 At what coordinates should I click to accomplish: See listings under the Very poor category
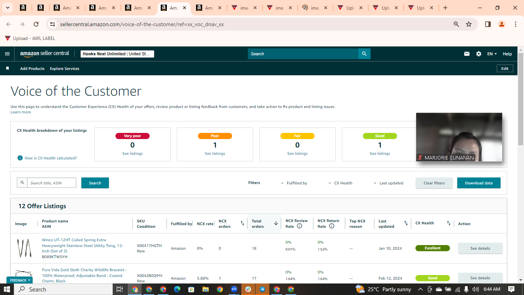coord(132,154)
